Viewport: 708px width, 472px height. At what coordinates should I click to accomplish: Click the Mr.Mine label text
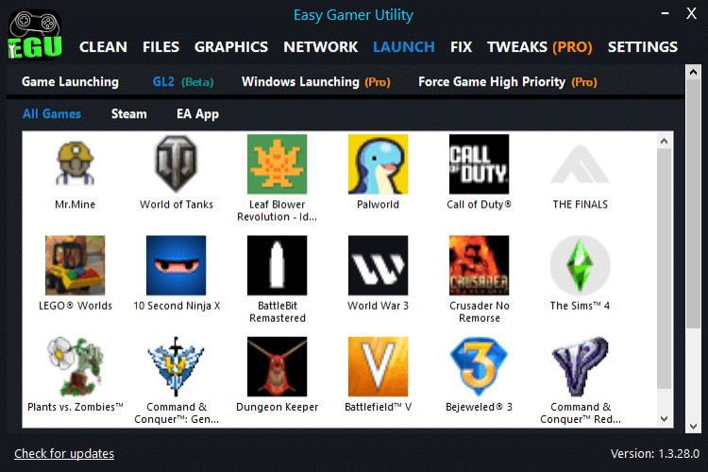75,205
